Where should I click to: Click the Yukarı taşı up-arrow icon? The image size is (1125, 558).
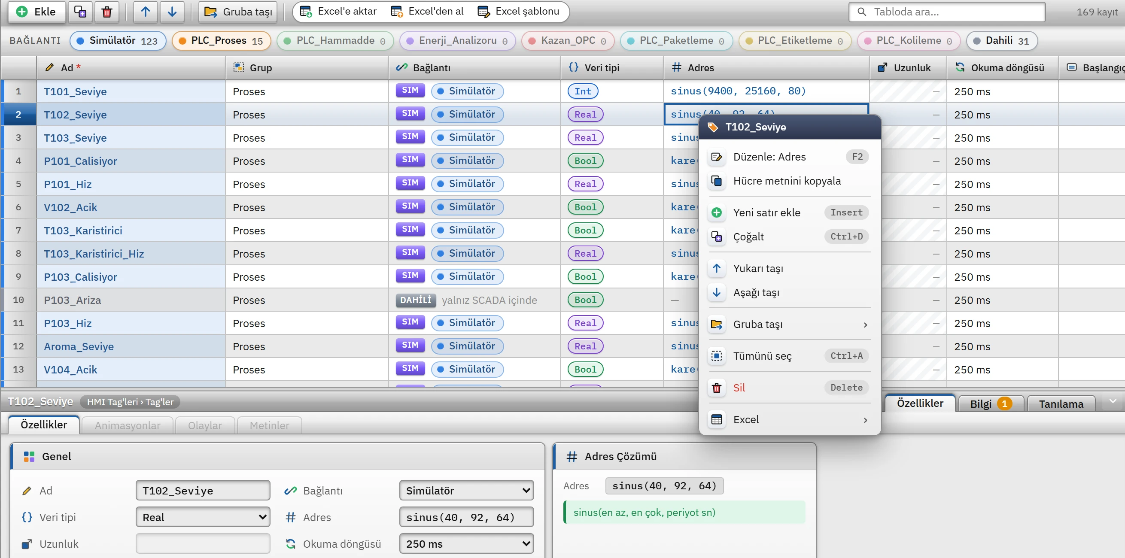pyautogui.click(x=717, y=268)
